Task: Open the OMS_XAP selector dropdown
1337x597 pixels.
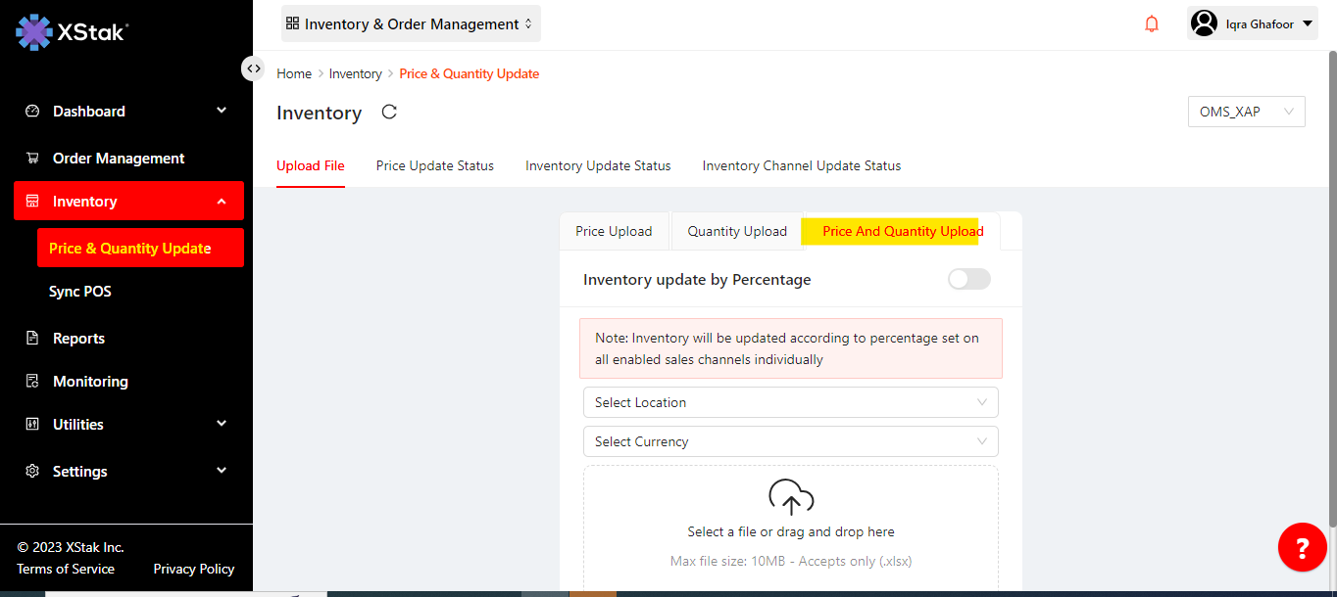Action: click(x=1246, y=112)
